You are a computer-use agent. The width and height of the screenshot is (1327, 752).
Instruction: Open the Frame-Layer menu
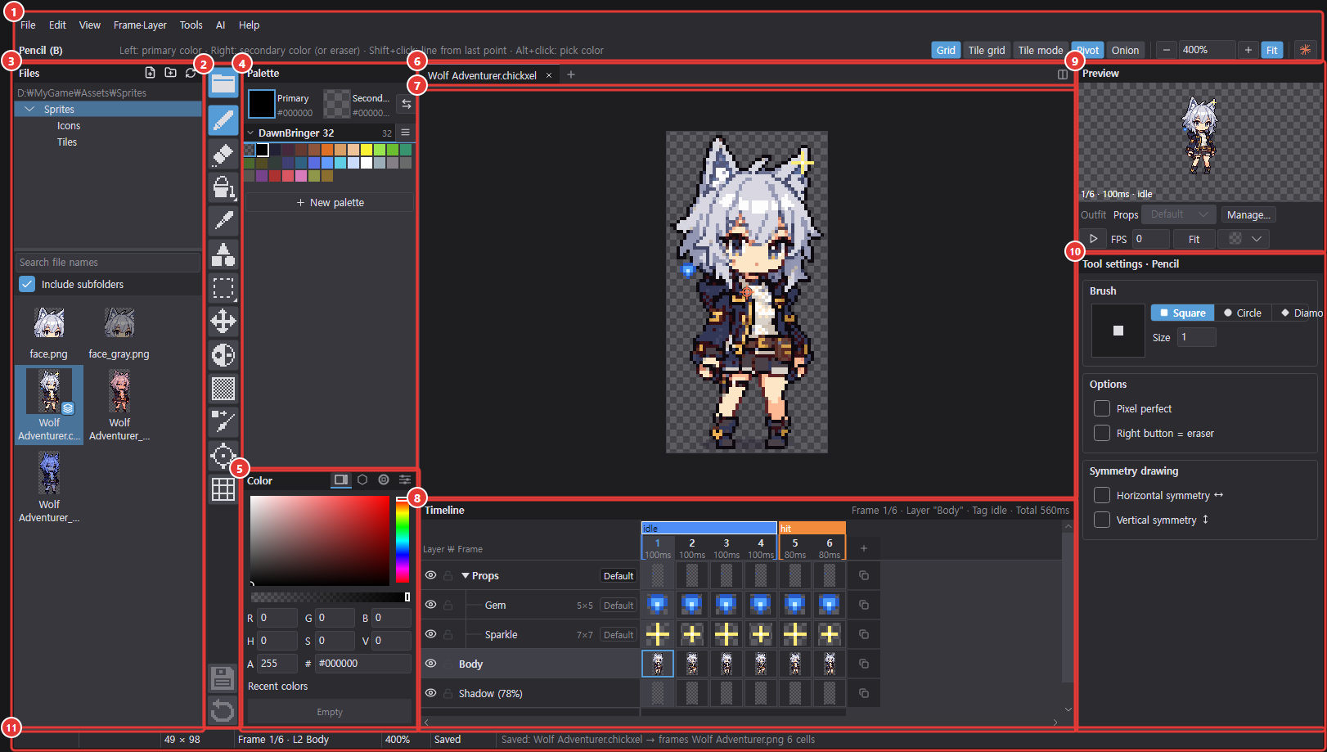pyautogui.click(x=140, y=25)
